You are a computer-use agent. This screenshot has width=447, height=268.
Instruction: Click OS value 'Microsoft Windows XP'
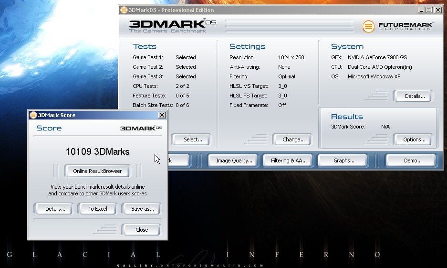374,76
